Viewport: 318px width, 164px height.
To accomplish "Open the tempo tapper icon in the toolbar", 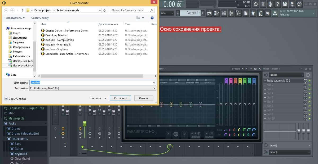I will (260, 13).
